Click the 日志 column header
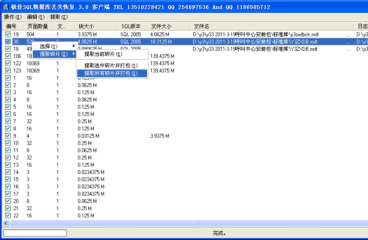This screenshot has width=368, height=240. (361, 26)
